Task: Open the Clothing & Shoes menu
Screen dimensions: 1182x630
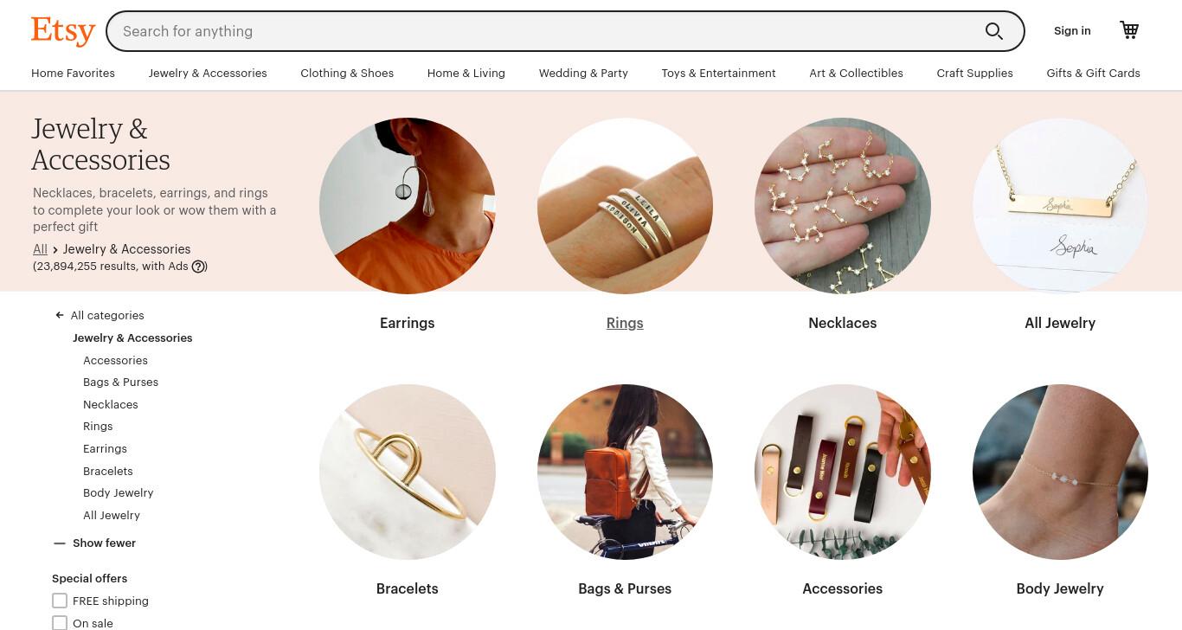Action: pos(347,74)
